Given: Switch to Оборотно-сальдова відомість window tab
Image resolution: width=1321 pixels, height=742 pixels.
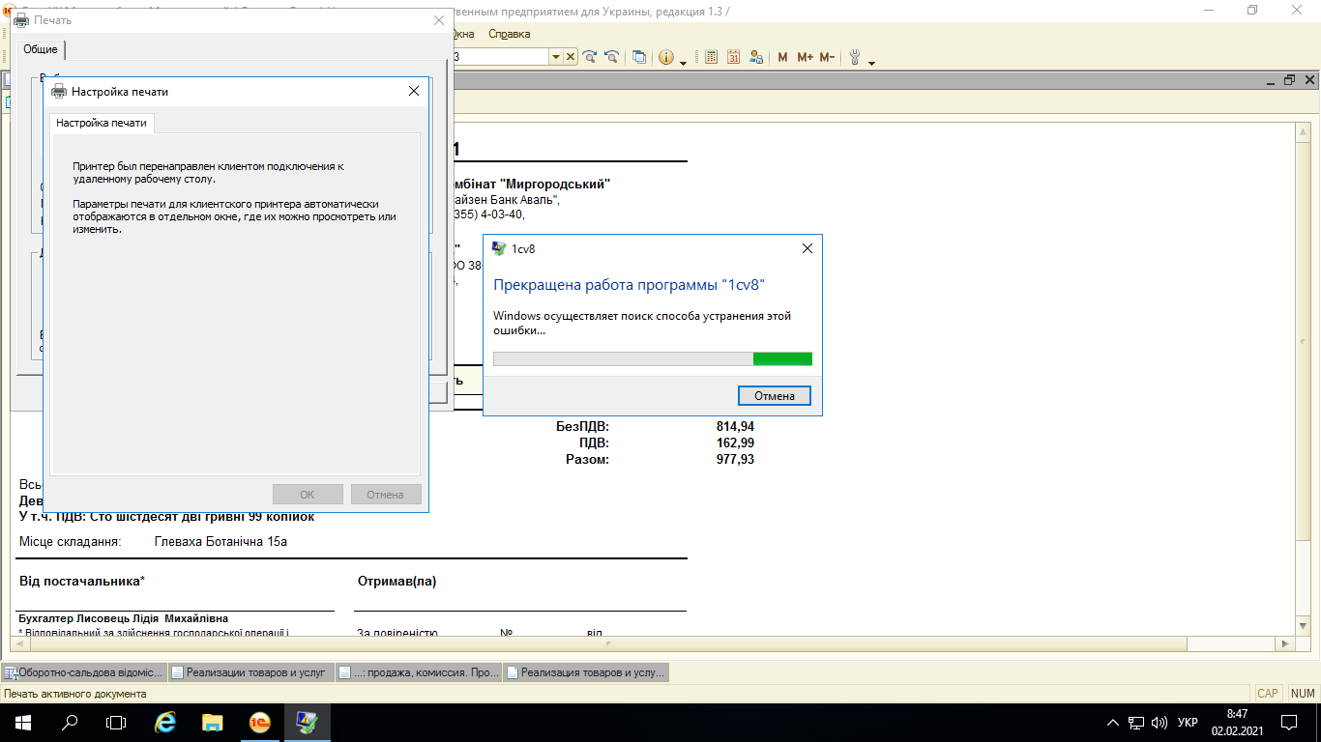Looking at the screenshot, I should [84, 672].
